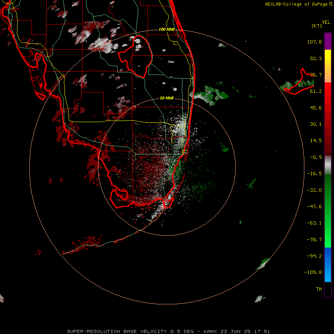The image size is (334, 334).
Task: Click the 45.6 legend value
Action: (x=316, y=108)
